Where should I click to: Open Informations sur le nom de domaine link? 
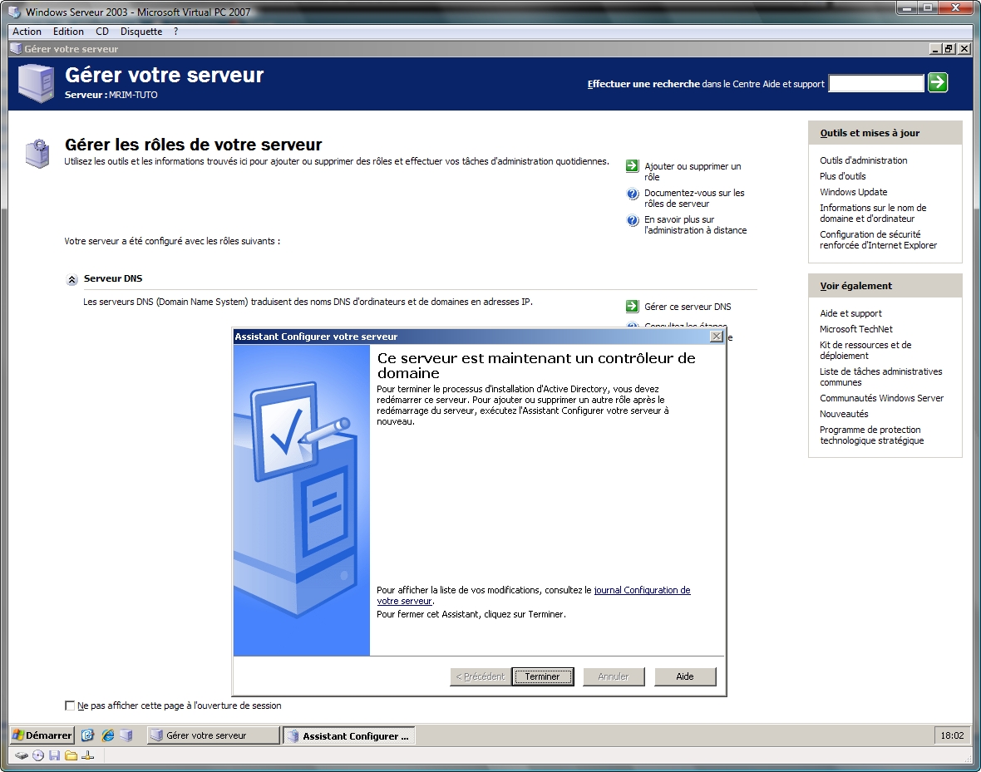coord(873,213)
